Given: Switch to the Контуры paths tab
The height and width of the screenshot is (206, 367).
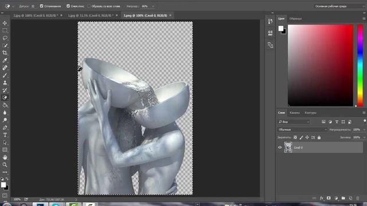Looking at the screenshot, I should (310, 113).
